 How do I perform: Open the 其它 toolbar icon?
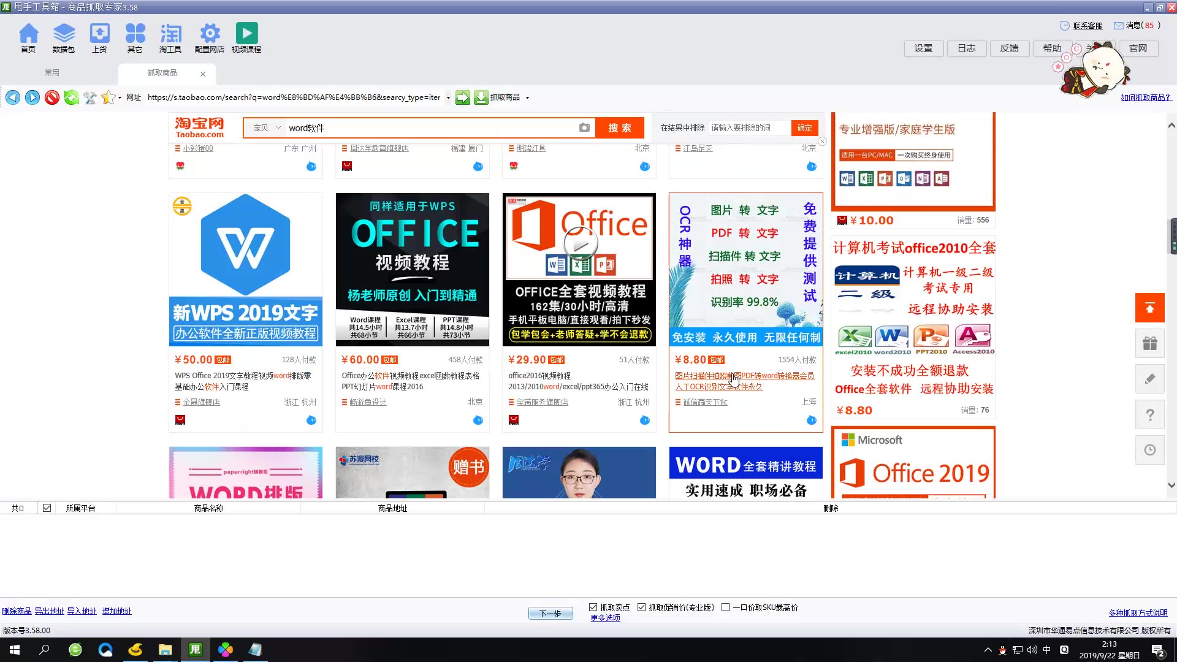click(135, 38)
